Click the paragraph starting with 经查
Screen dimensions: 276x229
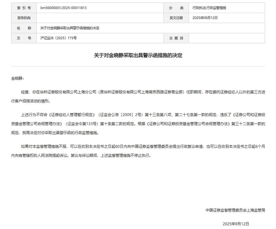click(x=138, y=96)
